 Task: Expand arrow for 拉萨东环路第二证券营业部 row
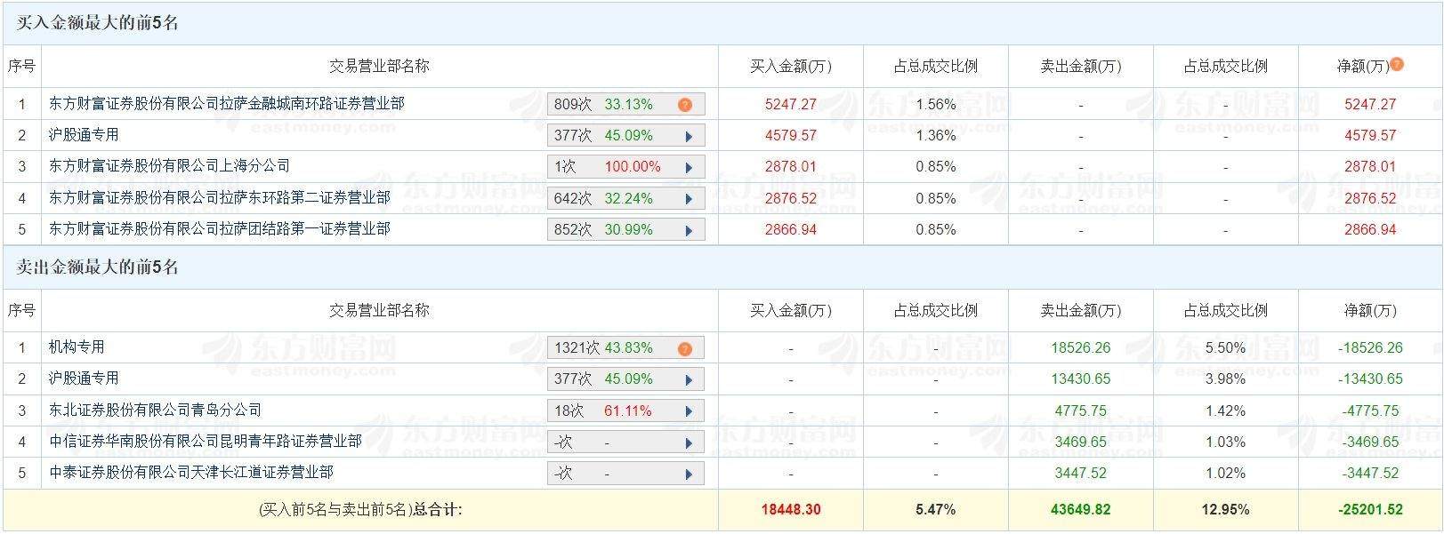click(689, 199)
